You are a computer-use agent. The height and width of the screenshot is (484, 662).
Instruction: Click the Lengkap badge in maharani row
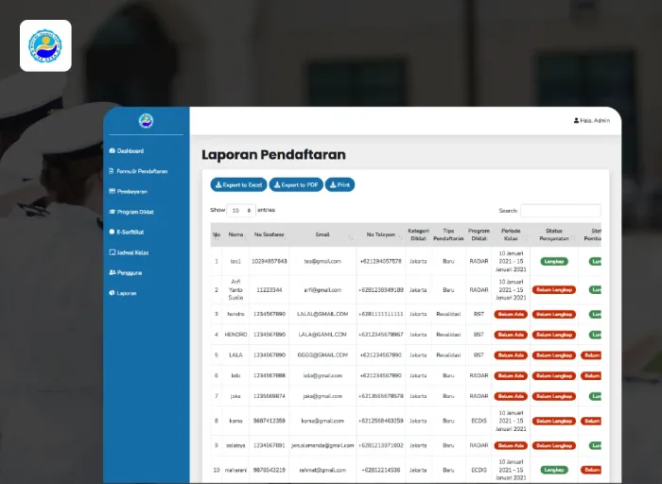pyautogui.click(x=554, y=470)
